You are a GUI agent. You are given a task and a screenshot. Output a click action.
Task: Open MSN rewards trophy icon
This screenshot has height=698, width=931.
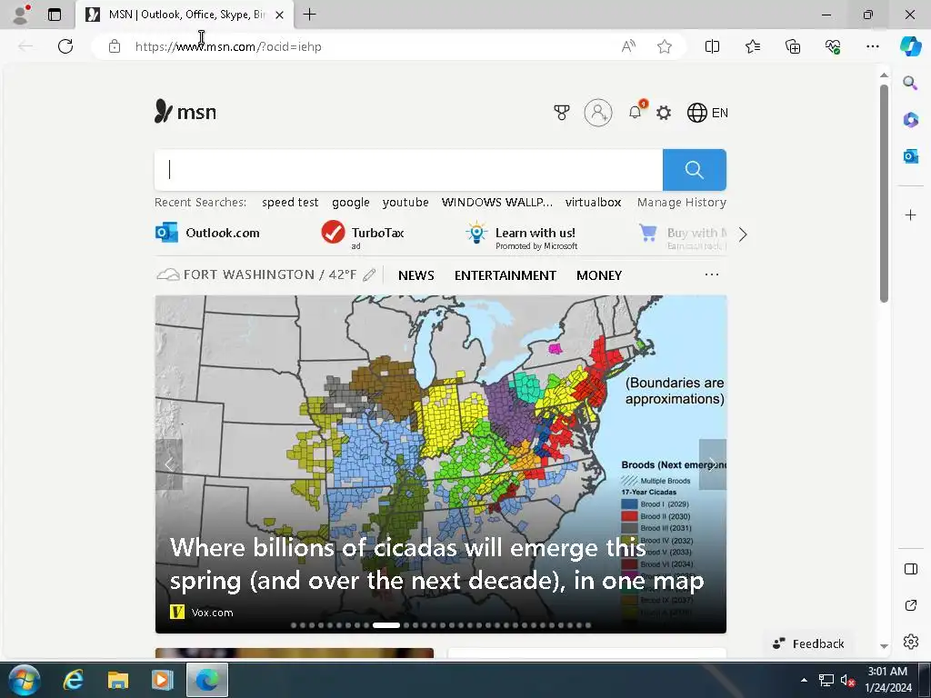coord(561,112)
